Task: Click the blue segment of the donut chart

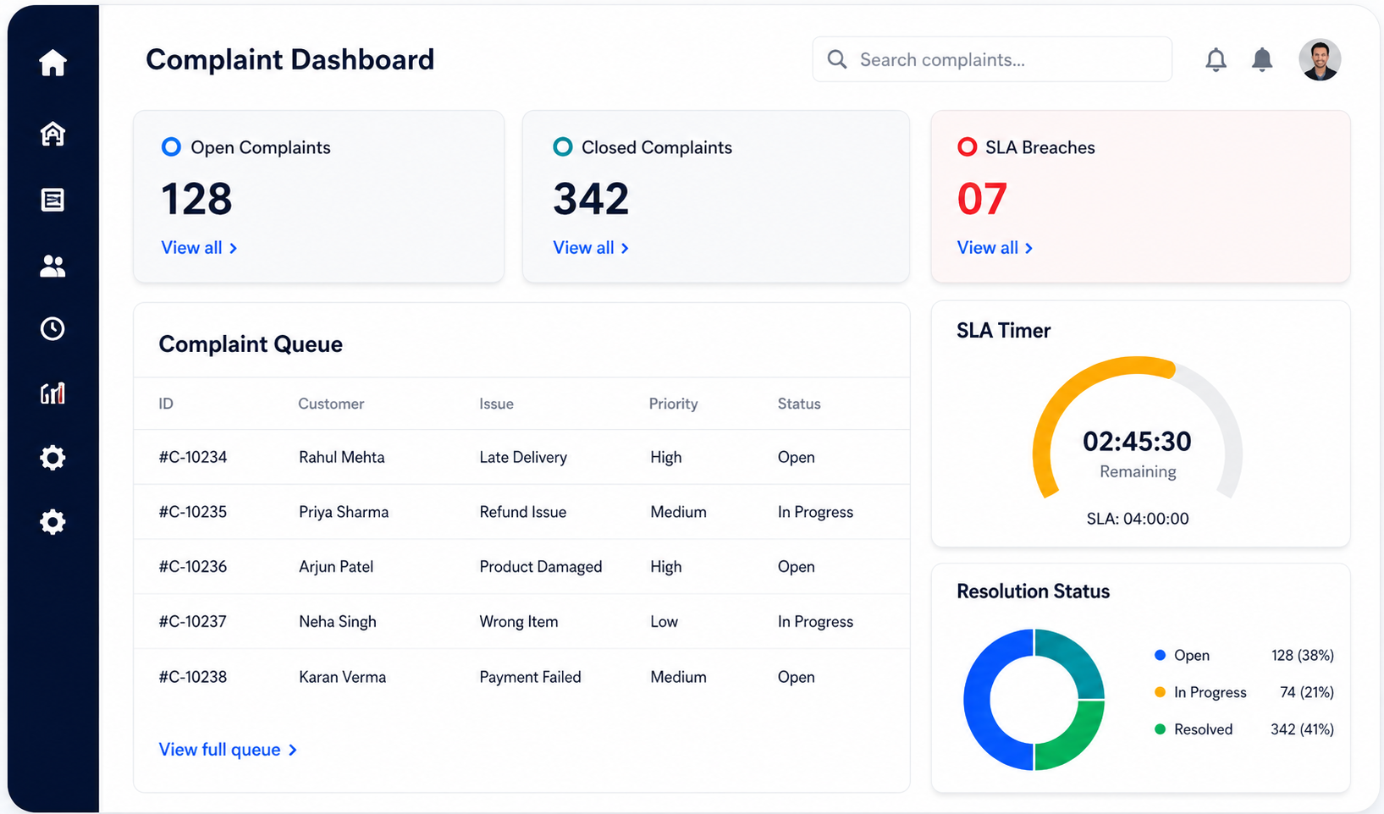Action: [x=979, y=701]
